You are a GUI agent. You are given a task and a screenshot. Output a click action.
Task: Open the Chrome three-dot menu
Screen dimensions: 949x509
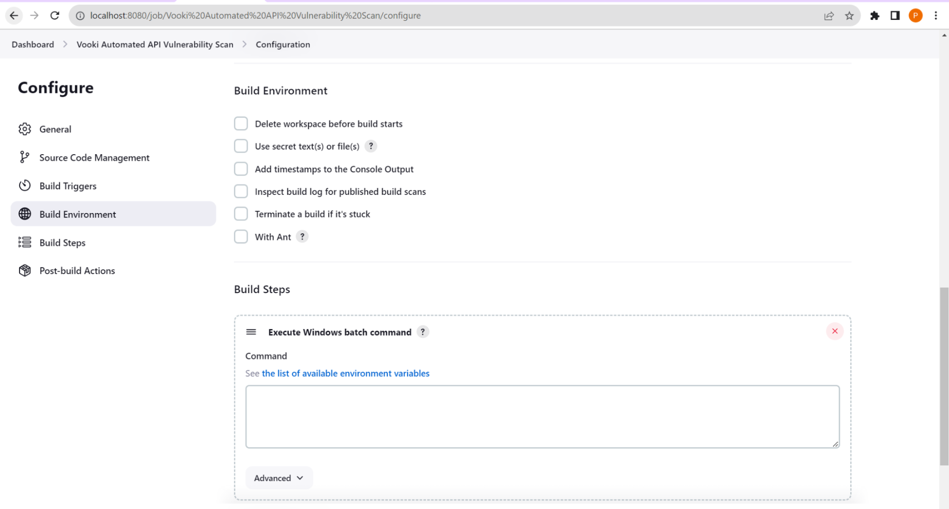[935, 16]
